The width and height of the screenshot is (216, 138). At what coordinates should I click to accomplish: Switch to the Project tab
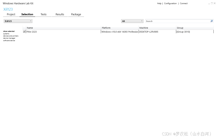point(11,14)
